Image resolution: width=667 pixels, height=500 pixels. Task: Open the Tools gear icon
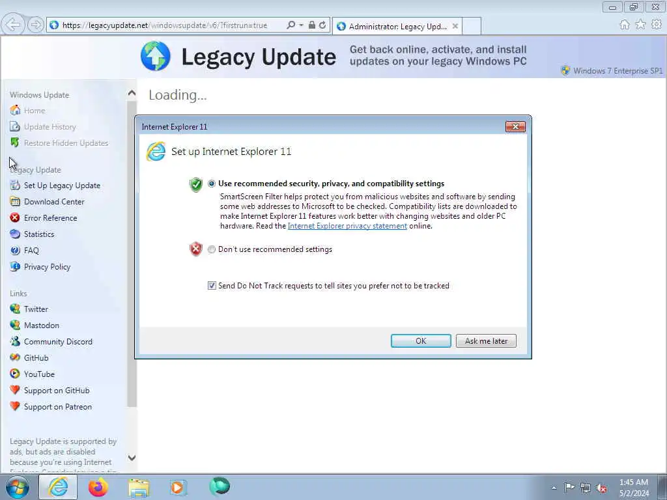point(657,25)
